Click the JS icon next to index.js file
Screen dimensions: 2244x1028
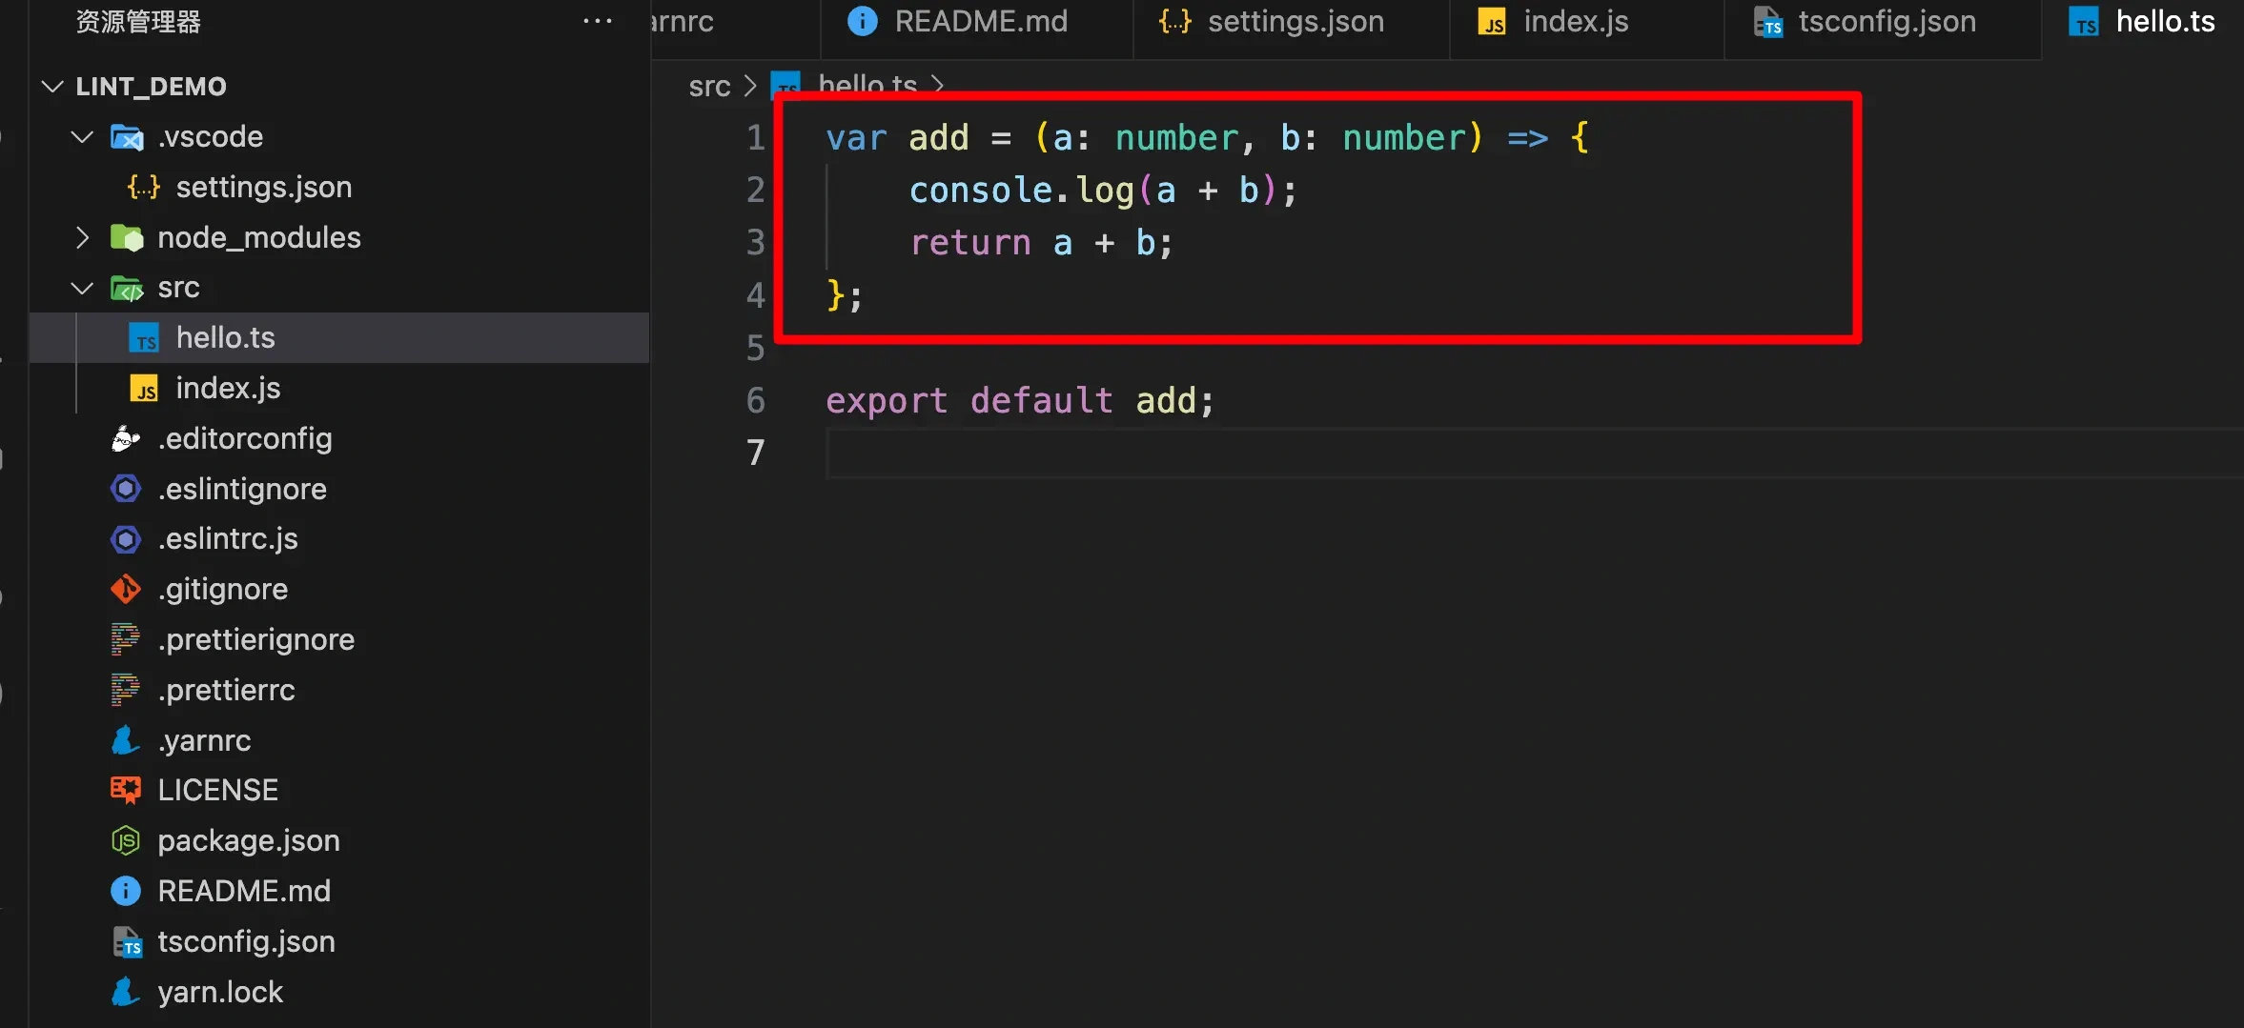tap(144, 389)
